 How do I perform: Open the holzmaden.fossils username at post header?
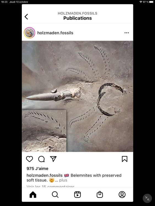[x=55, y=33]
